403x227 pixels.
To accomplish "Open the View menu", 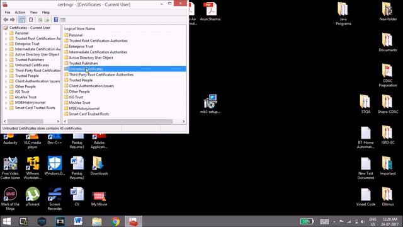I will click(33, 13).
